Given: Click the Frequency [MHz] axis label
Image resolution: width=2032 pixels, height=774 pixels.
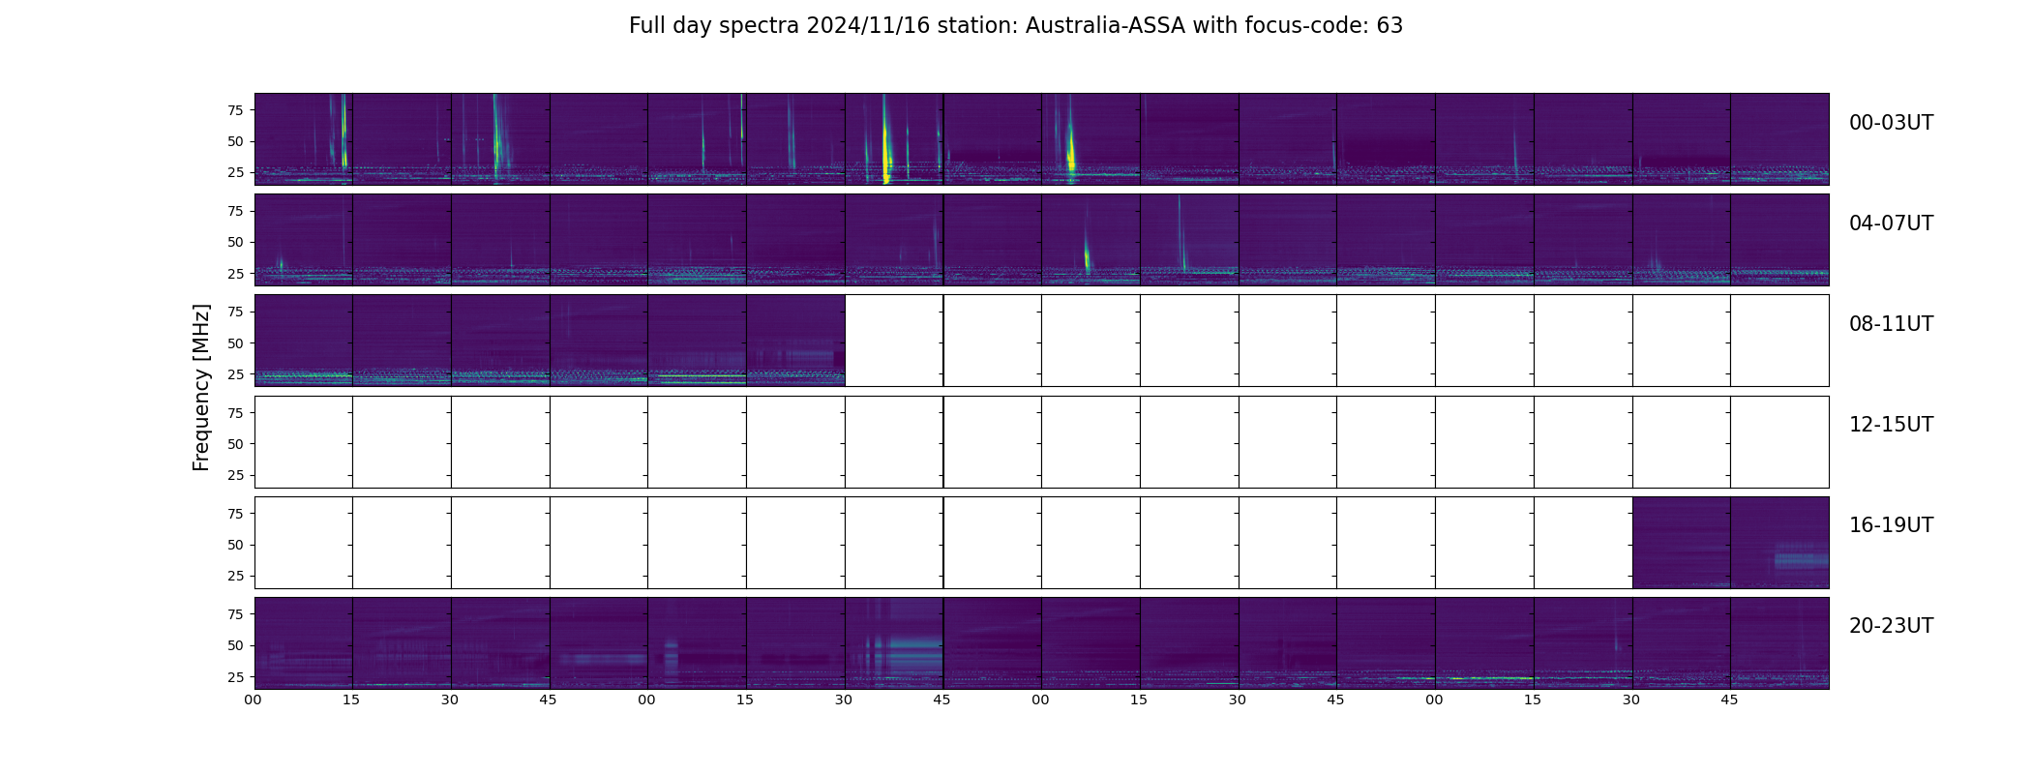Looking at the screenshot, I should pyautogui.click(x=201, y=387).
